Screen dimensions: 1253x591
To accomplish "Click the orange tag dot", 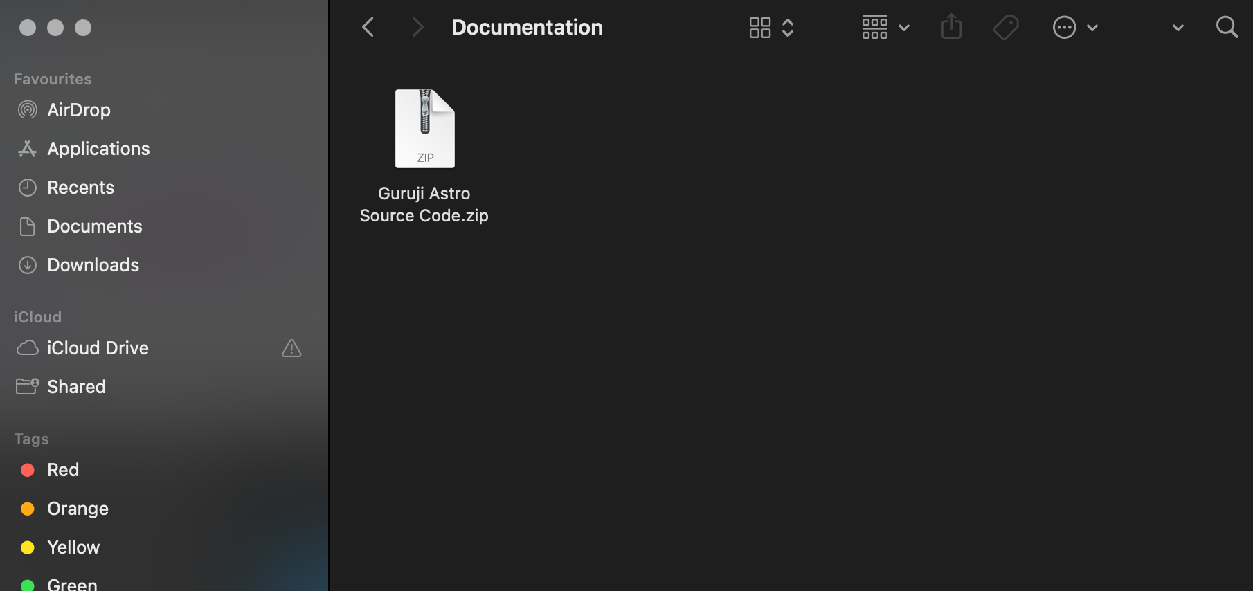I will click(28, 509).
